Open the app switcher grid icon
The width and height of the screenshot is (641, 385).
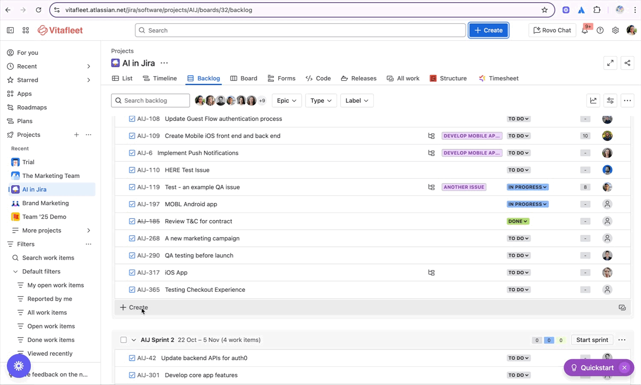[x=26, y=30]
